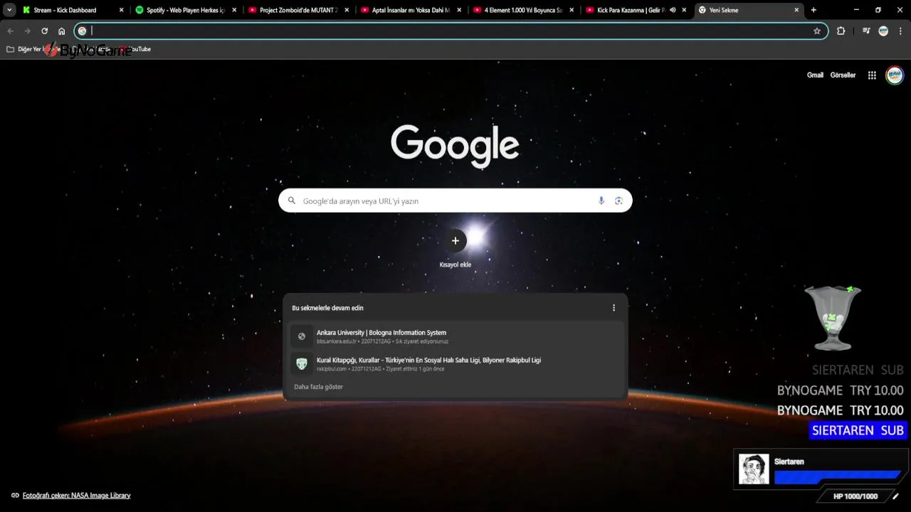Bookmark this page with star icon
Screen dimensions: 911x512
(817, 31)
